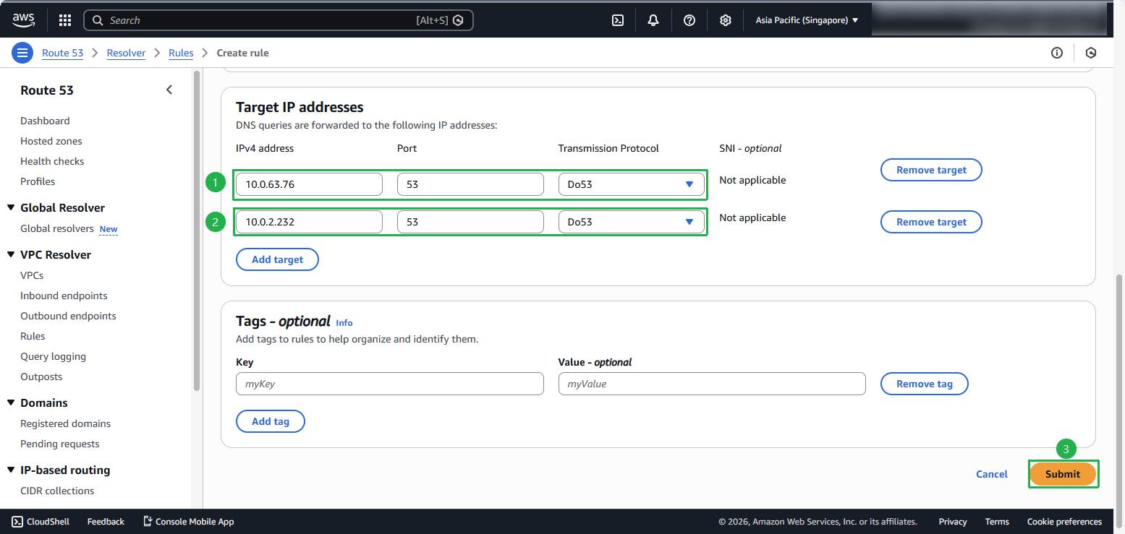Toggle the hamburger navigation menu button
This screenshot has width=1125, height=534.
(22, 53)
